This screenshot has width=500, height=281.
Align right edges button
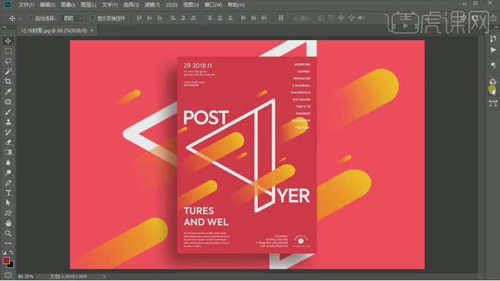click(193, 18)
